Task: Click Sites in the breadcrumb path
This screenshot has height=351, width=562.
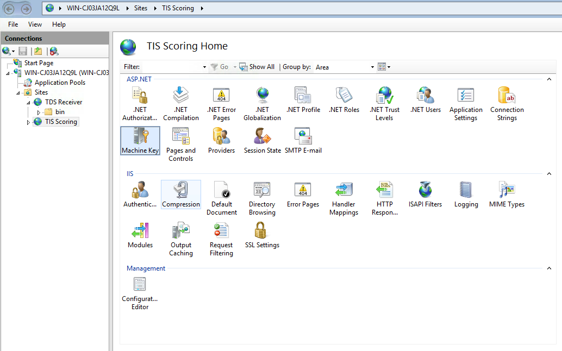Action: coord(140,8)
